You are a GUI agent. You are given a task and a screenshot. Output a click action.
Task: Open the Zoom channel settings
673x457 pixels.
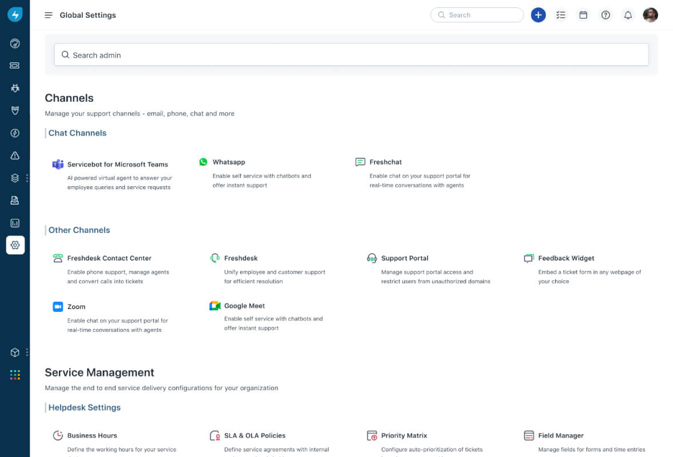[x=77, y=307]
